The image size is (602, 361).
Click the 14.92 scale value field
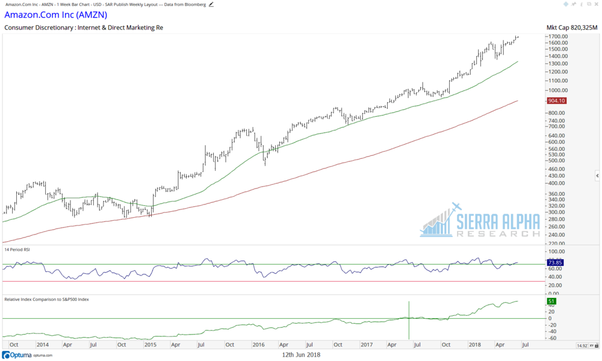pos(582,345)
